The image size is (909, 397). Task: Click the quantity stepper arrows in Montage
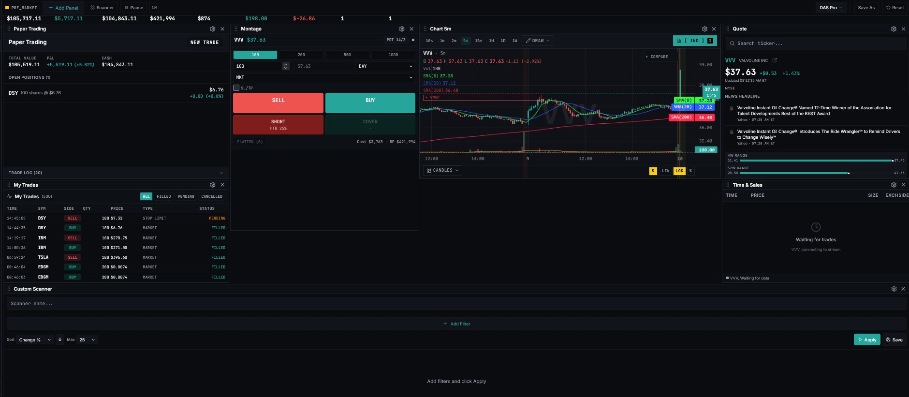[286, 66]
